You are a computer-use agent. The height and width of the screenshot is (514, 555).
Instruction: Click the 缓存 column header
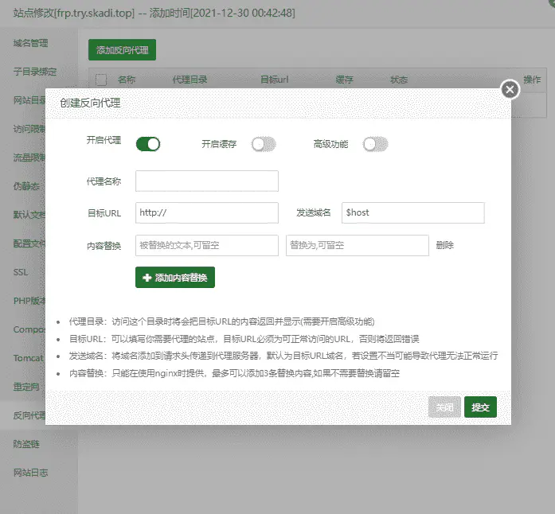(x=345, y=80)
